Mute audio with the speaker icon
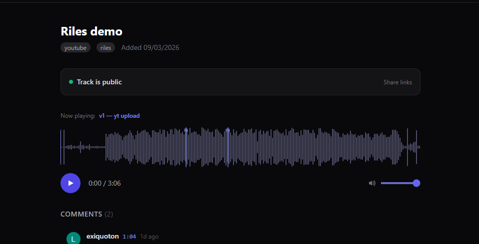 [372, 183]
